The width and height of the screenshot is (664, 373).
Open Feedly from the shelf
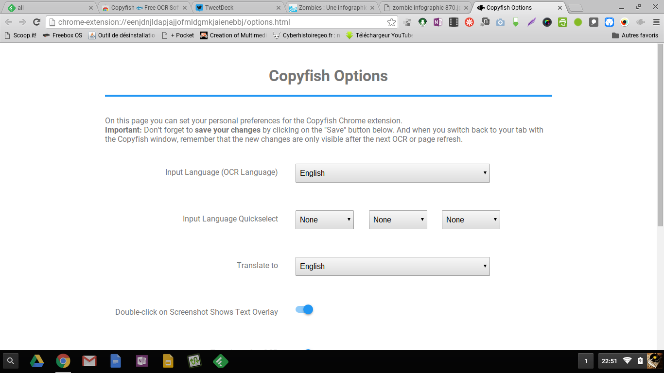coord(221,361)
